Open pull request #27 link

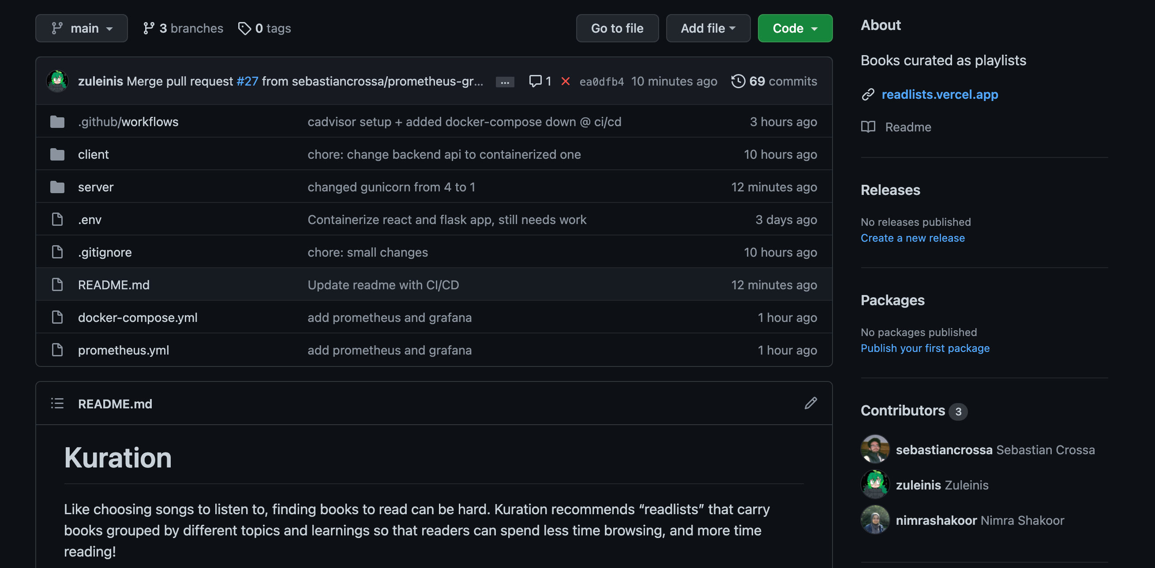(x=247, y=81)
